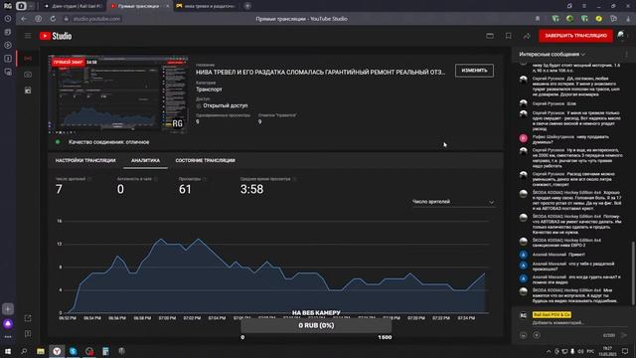
Task: Click the 'Просмотры' value 61
Action: [x=185, y=189]
